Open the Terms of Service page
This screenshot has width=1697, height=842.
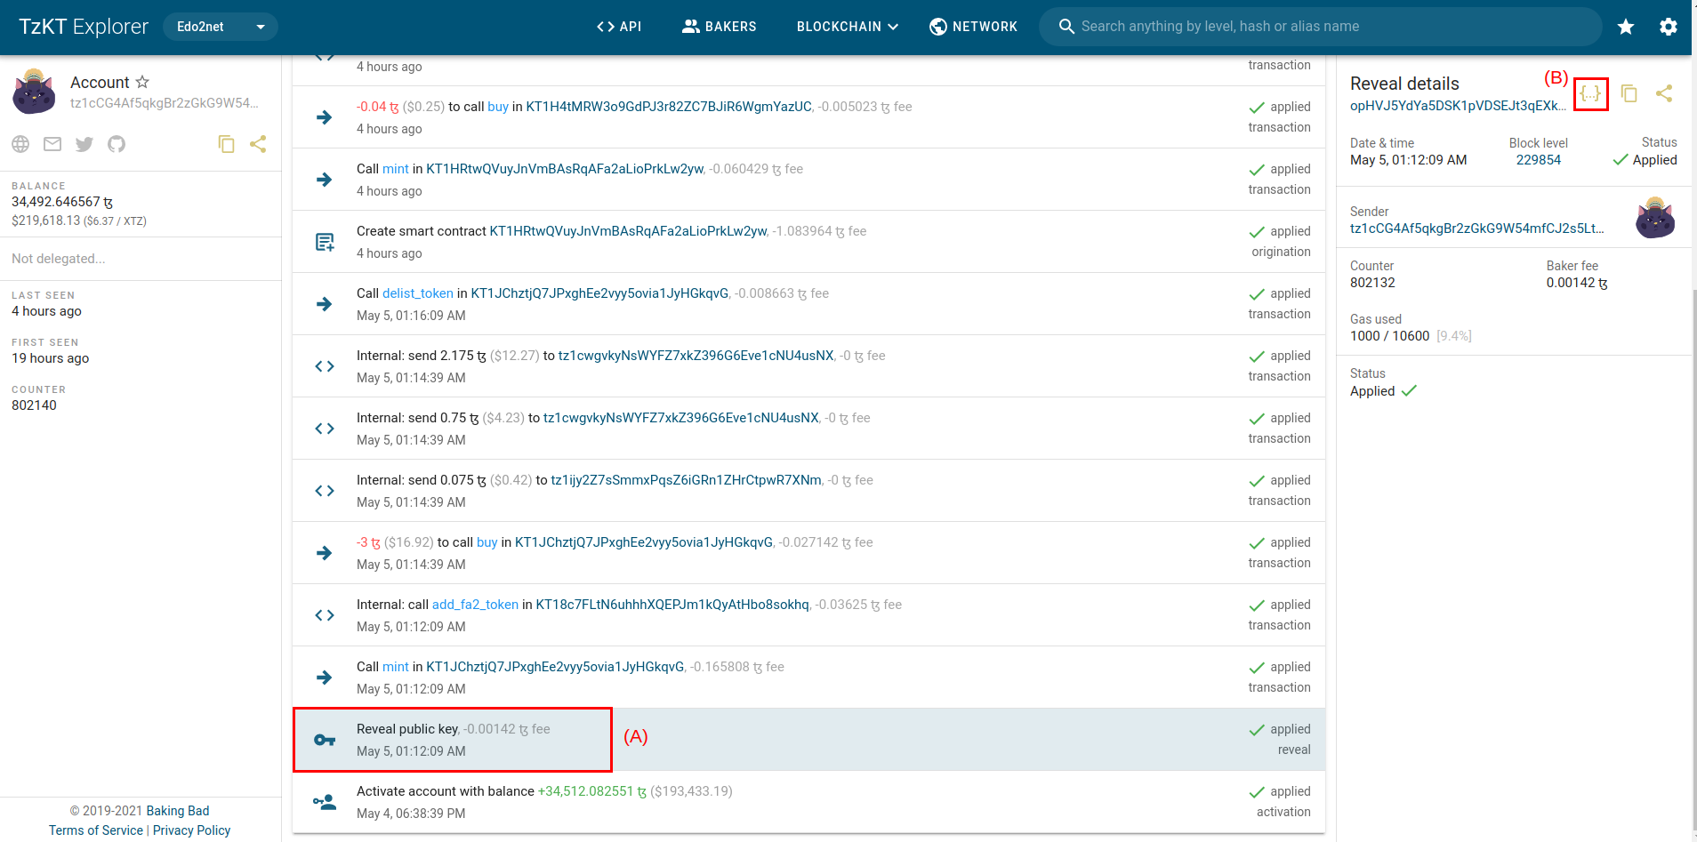pyautogui.click(x=94, y=830)
